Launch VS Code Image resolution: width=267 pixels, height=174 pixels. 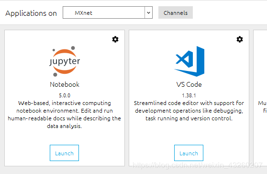[x=189, y=153]
